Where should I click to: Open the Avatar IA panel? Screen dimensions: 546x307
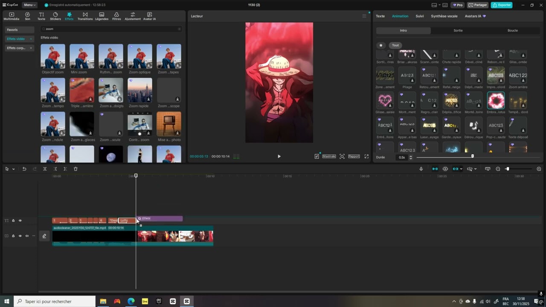(x=149, y=16)
